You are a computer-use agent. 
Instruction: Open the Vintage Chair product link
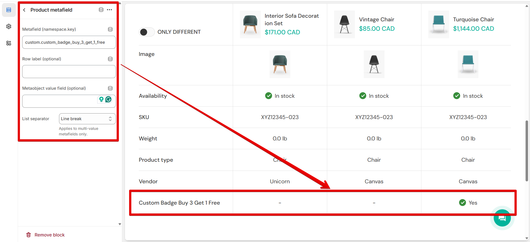(x=377, y=20)
